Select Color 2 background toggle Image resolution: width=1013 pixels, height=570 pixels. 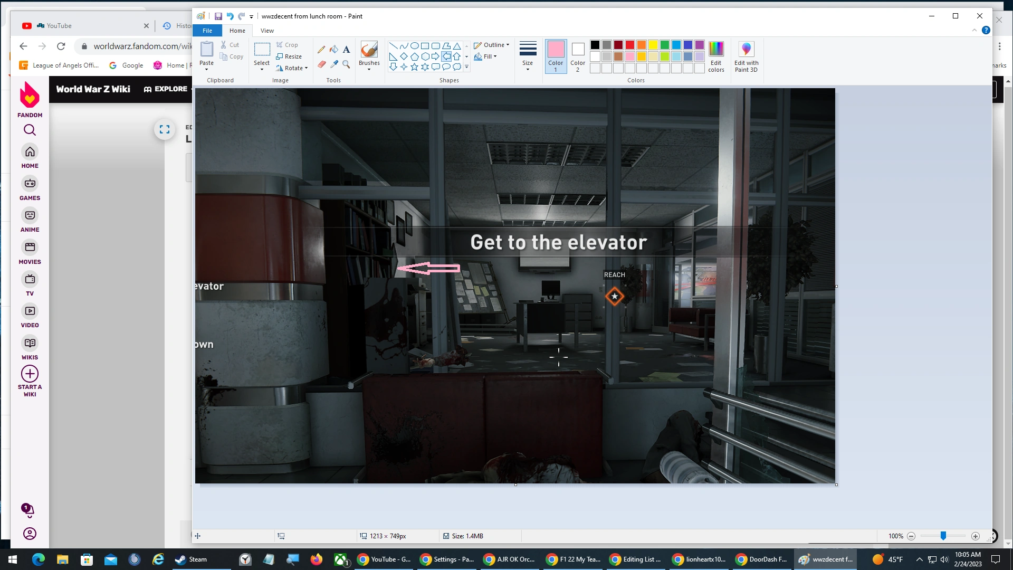pyautogui.click(x=578, y=56)
